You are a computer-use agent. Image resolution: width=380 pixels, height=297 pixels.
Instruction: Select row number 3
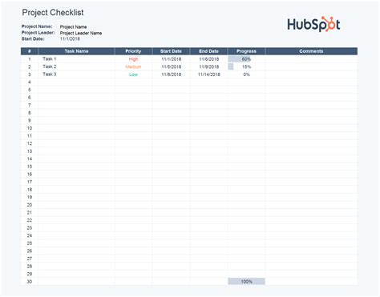tap(30, 74)
